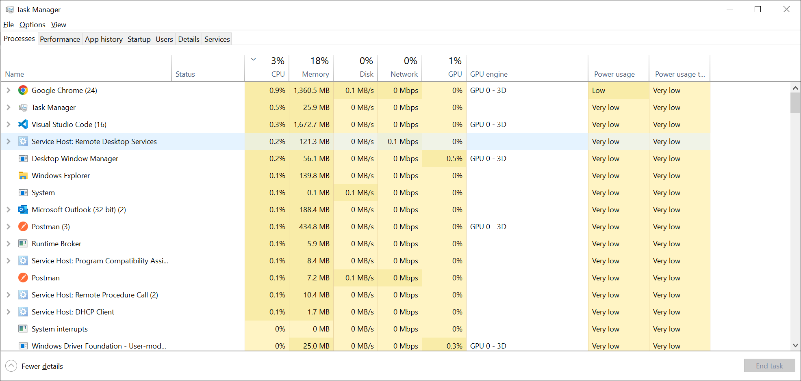Image resolution: width=801 pixels, height=381 pixels.
Task: Select the Desktop Window Manager row
Action: (x=356, y=158)
